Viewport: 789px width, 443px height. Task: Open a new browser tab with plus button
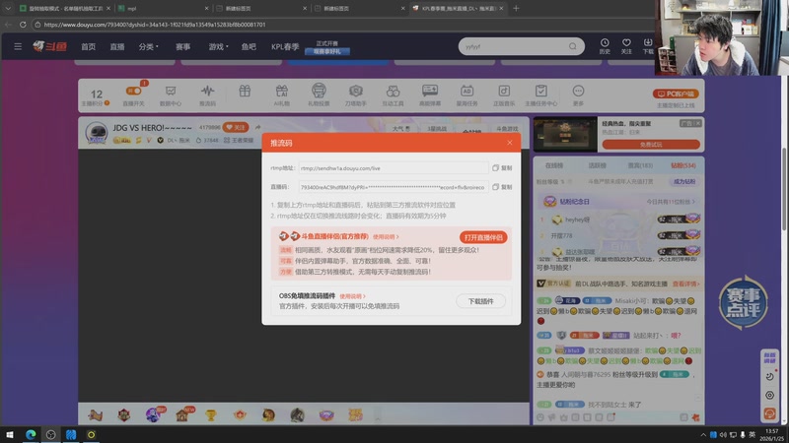pyautogui.click(x=516, y=8)
